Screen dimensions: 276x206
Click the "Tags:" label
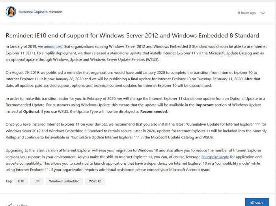coord(9,181)
